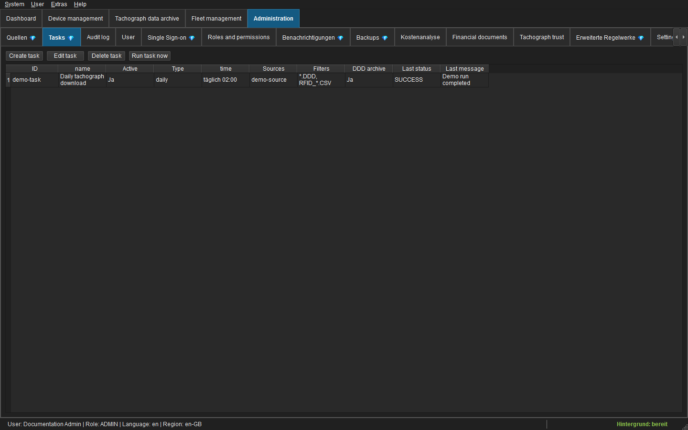Open the User sub-tab under Administration
This screenshot has height=430, width=688.
(129, 37)
